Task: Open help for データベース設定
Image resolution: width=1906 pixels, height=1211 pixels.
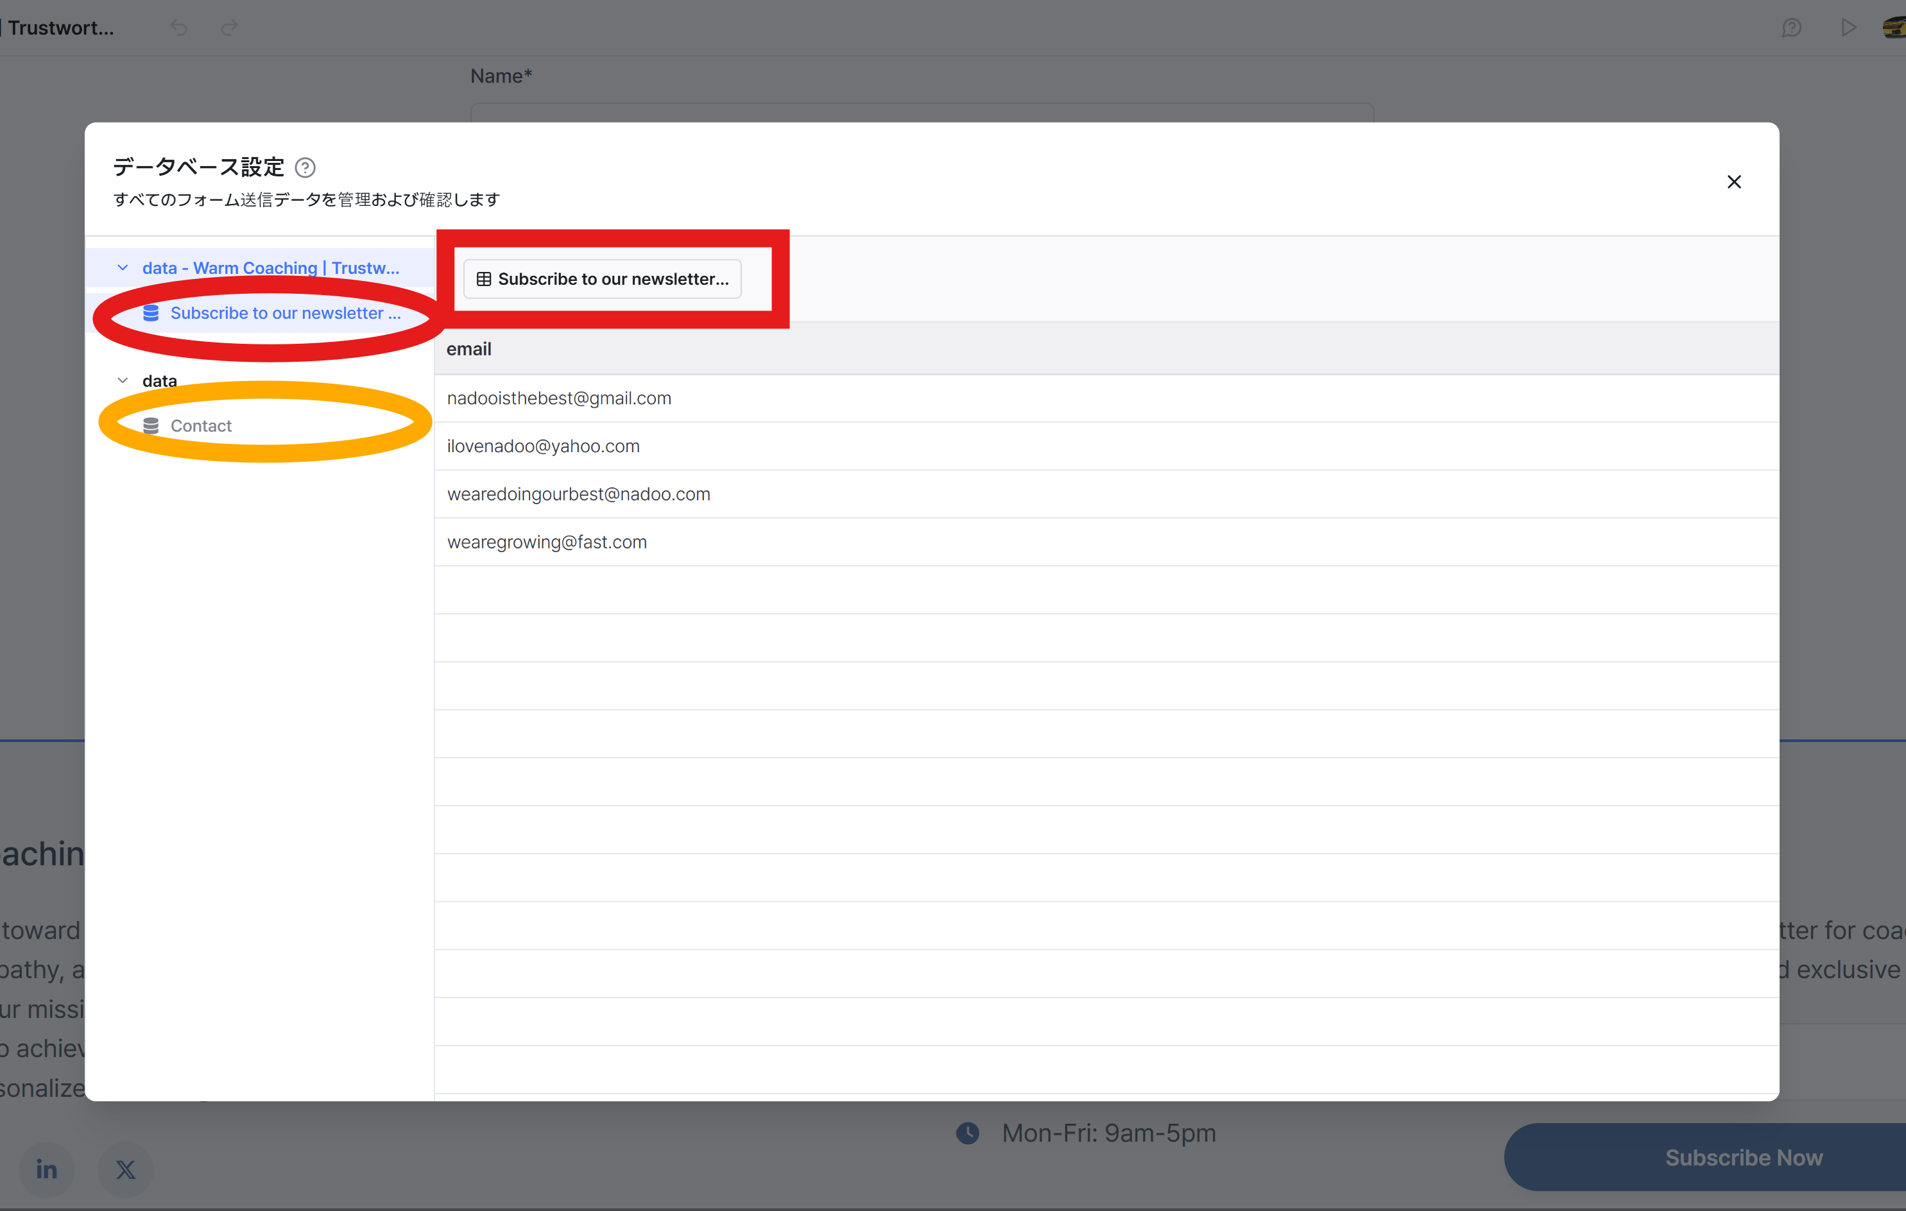Action: [x=305, y=167]
